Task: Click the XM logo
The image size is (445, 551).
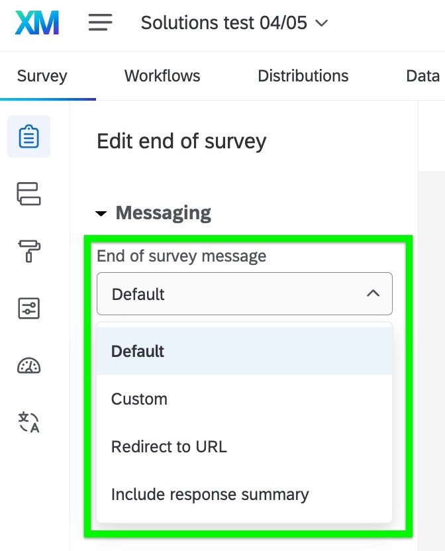Action: (37, 24)
